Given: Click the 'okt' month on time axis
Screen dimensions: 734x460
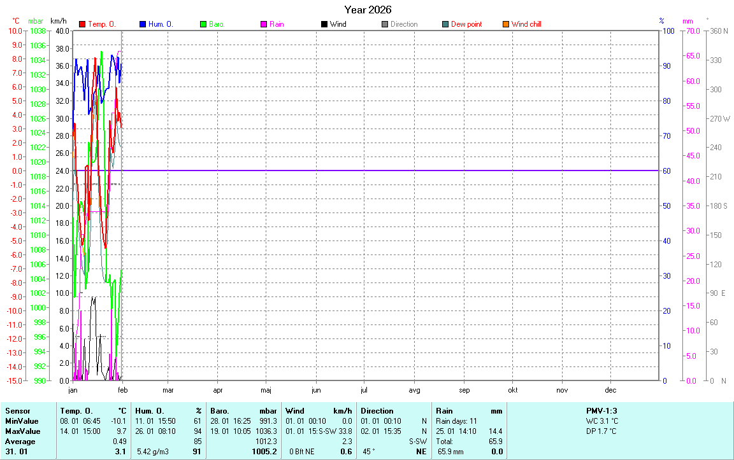Looking at the screenshot, I should click(513, 390).
